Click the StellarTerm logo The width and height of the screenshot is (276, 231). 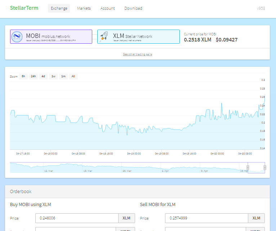[x=24, y=8]
